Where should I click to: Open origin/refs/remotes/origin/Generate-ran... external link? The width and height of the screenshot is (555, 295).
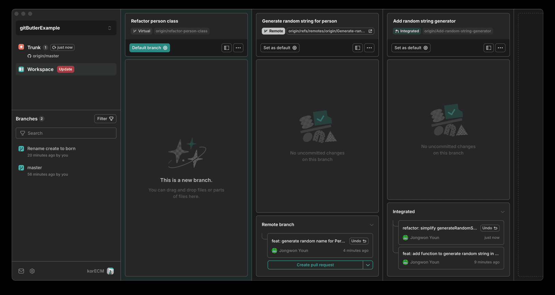[x=330, y=31]
